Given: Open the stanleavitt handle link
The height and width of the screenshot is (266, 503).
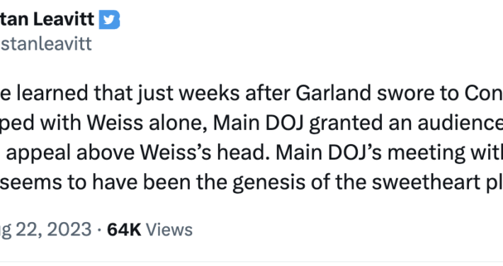Looking at the screenshot, I should [x=46, y=44].
